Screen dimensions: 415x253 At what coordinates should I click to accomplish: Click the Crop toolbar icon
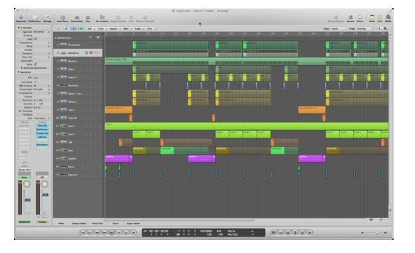click(131, 17)
